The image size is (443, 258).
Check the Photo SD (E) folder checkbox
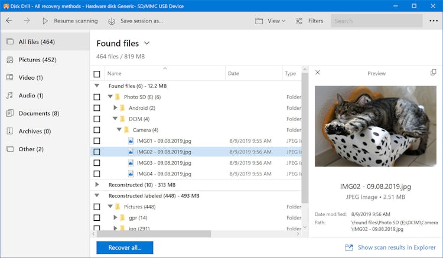click(x=97, y=97)
